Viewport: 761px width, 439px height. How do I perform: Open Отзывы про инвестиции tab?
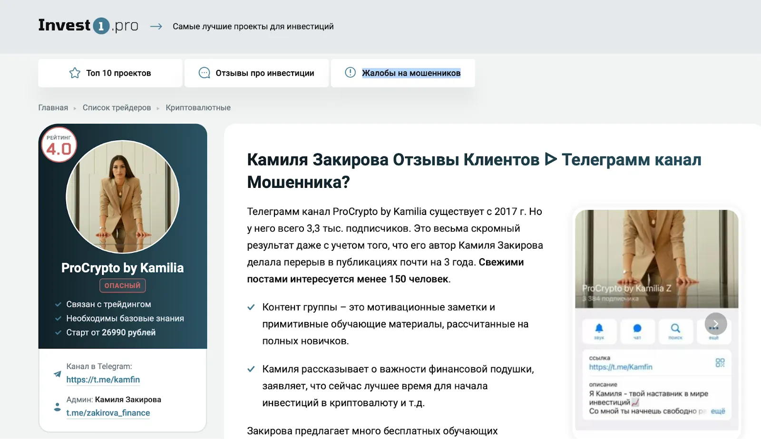[256, 73]
